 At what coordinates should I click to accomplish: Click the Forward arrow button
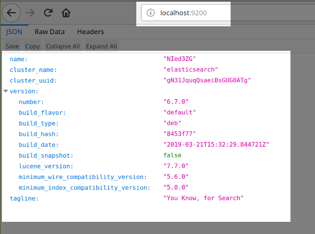(30, 13)
